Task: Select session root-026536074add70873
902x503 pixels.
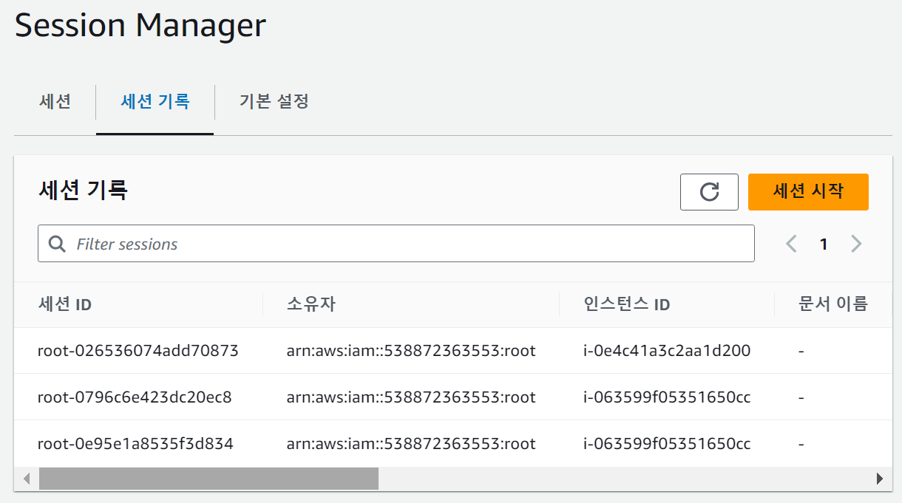Action: 138,351
